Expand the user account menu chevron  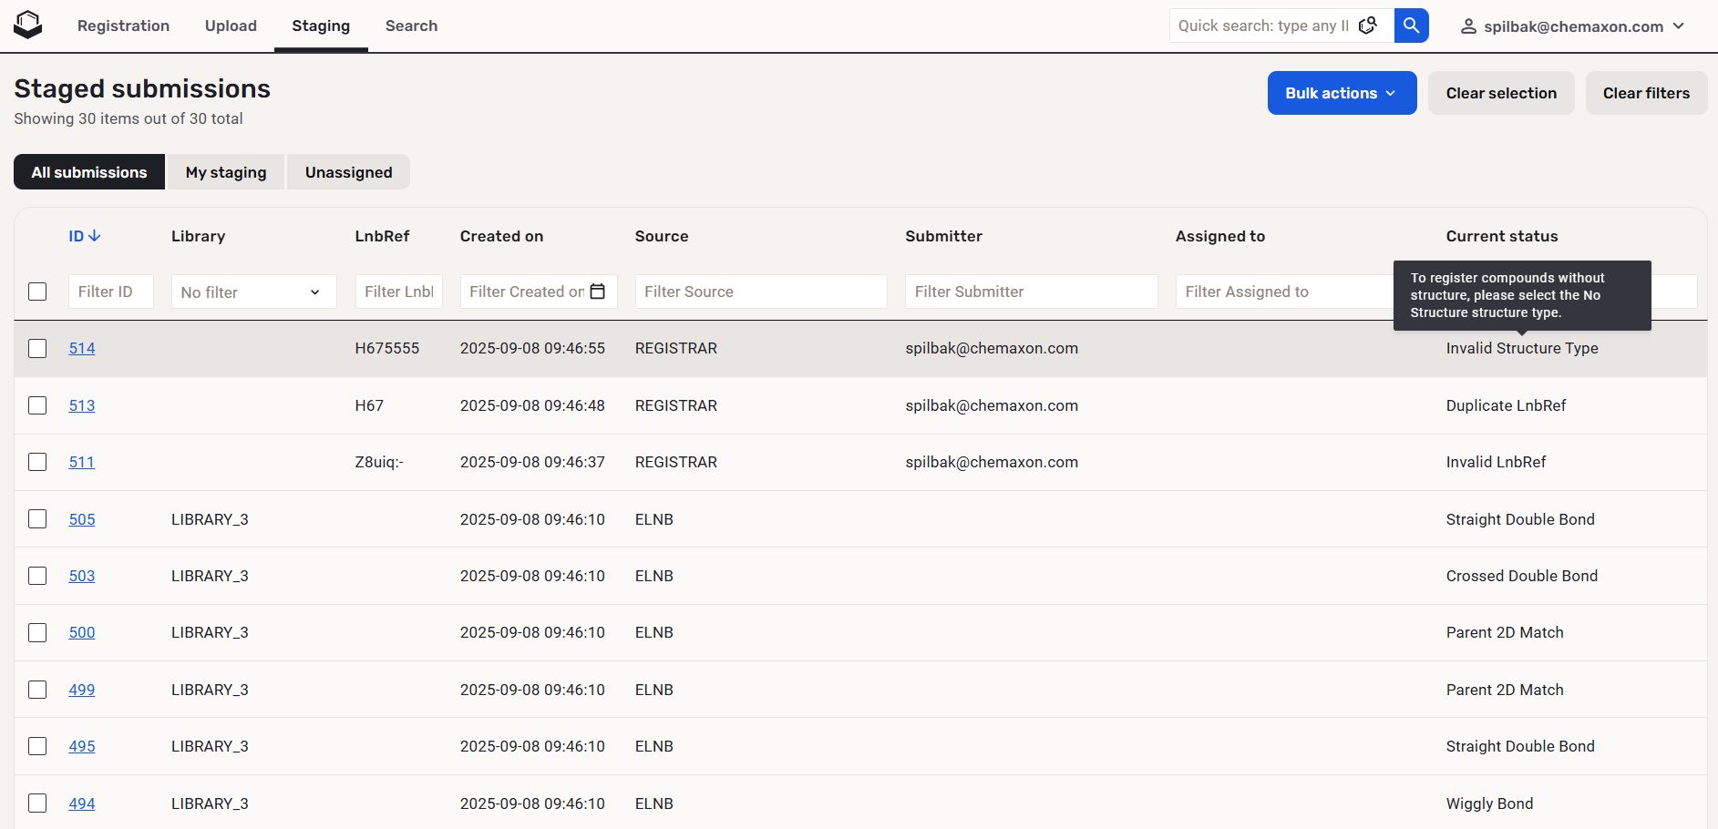click(1679, 26)
